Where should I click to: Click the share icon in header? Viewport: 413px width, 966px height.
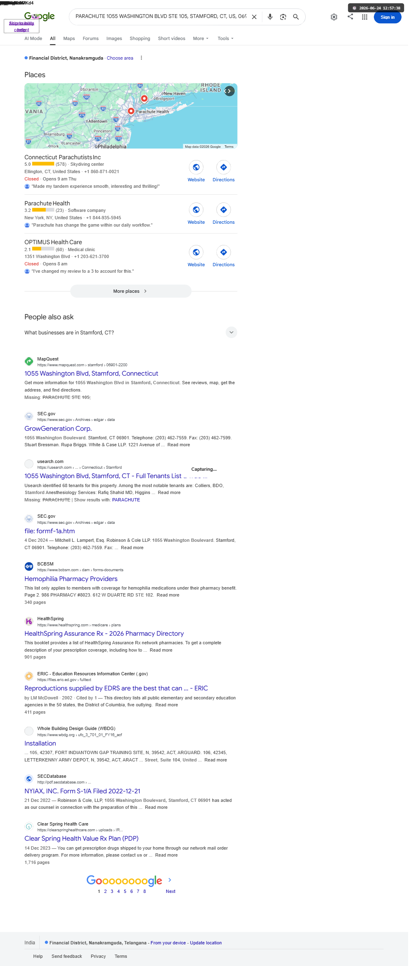(x=350, y=17)
